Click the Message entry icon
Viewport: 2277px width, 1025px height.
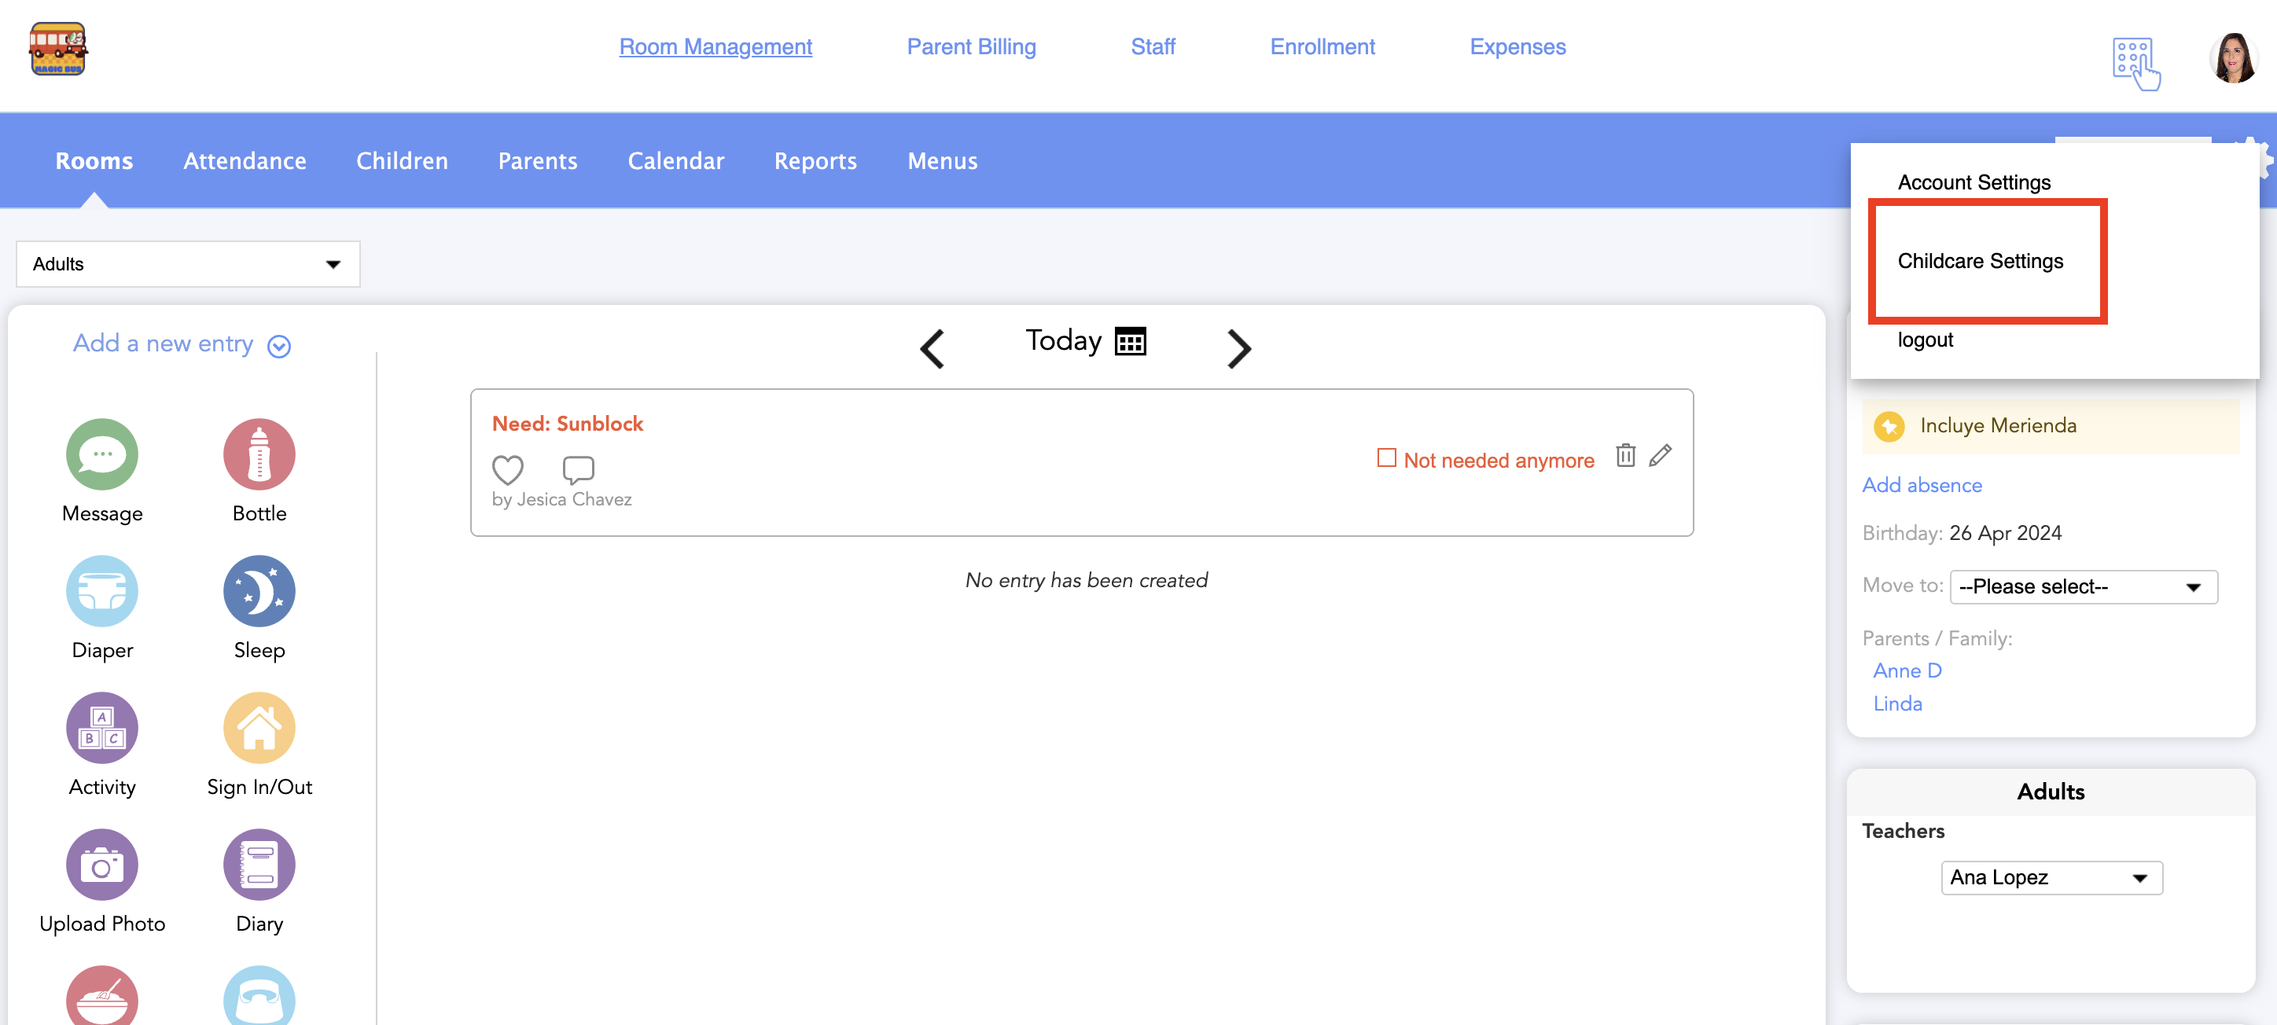coord(101,454)
